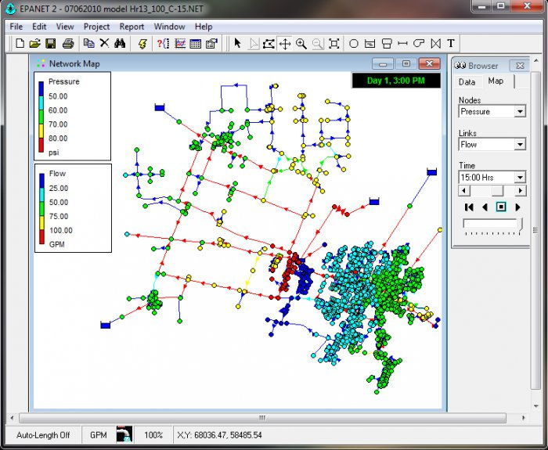Click the Auto-Length Off status panel
The width and height of the screenshot is (548, 450).
tap(43, 434)
